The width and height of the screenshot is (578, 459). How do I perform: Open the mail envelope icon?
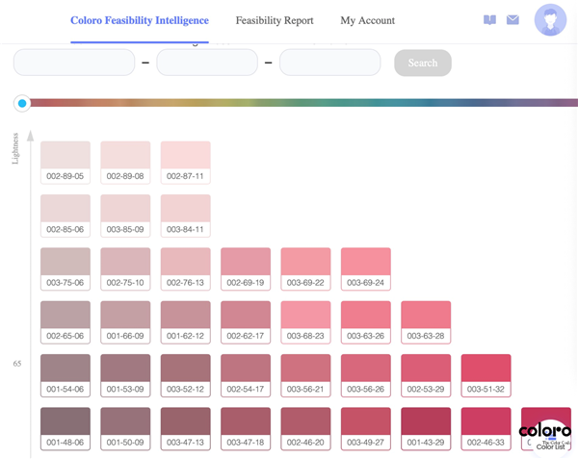click(x=512, y=19)
